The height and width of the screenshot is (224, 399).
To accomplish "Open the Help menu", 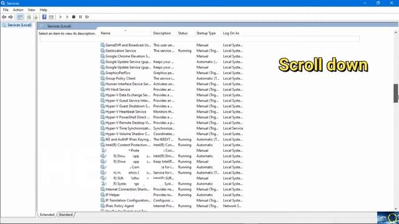I will [44, 10].
